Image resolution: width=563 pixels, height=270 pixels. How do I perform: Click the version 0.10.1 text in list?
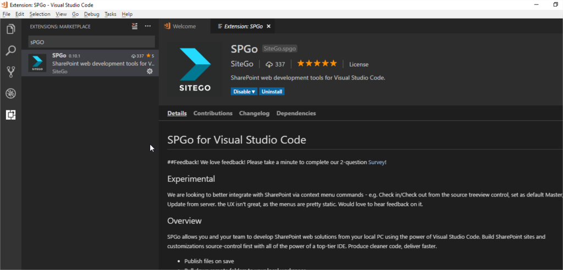point(74,56)
